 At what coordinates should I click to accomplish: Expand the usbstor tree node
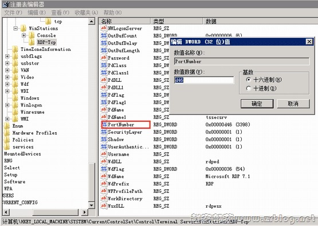pos(7,63)
